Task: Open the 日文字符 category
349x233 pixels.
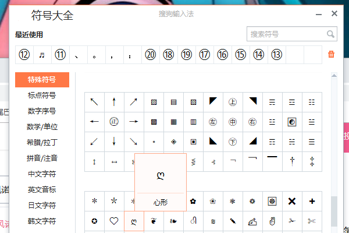Action: 42,205
